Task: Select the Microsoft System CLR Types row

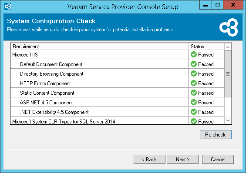Action: [117, 121]
